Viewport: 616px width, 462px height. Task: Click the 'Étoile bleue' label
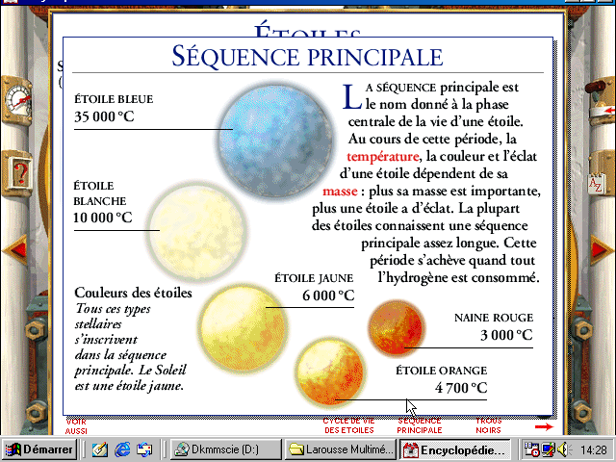point(114,99)
